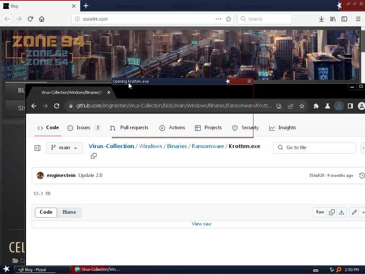Open the enginestein author link
Screen dimensions: 365x274
61,176
